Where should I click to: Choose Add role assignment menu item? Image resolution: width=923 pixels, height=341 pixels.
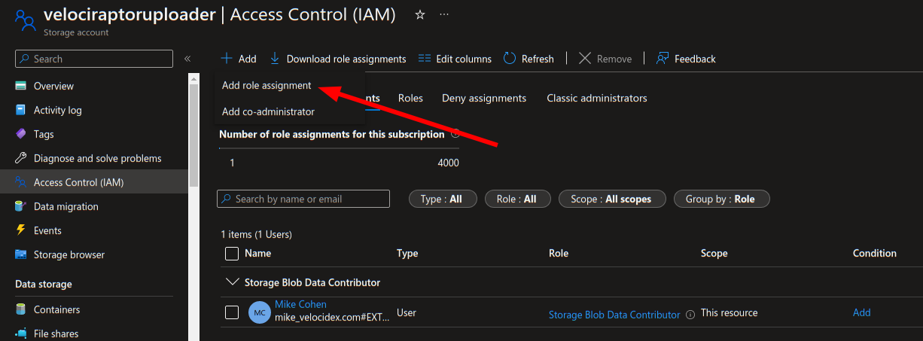267,86
